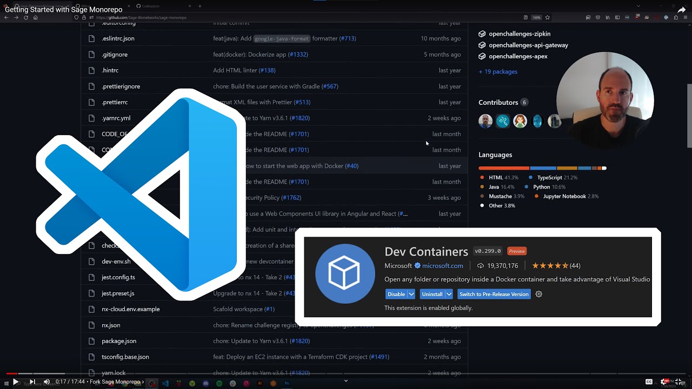Open tsconfig.base.json file

click(125, 357)
